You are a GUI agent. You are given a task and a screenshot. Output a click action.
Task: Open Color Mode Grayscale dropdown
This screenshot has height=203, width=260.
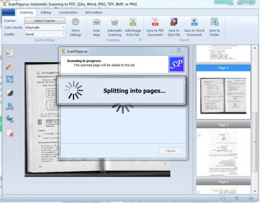coord(45,27)
